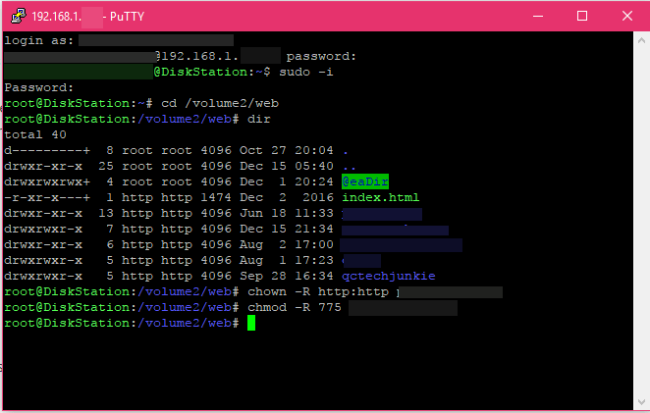Click the green terminal cursor block

click(251, 323)
